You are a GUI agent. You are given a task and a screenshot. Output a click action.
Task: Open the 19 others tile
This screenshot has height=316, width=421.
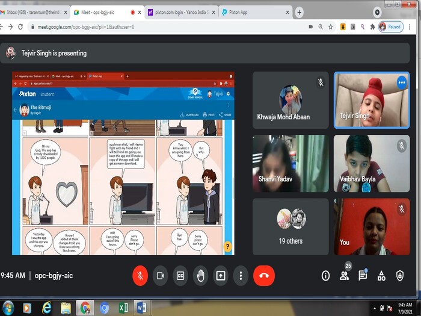pyautogui.click(x=290, y=227)
